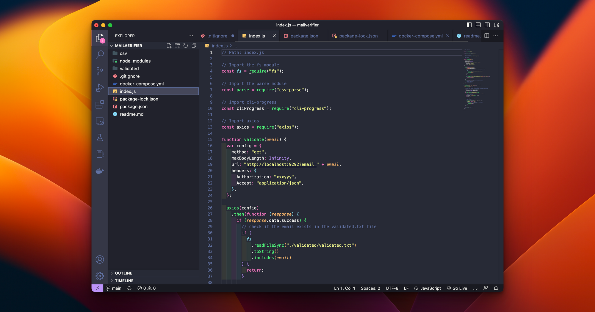Image resolution: width=595 pixels, height=312 pixels.
Task: Refresh the Explorer file tree
Action: tap(185, 45)
